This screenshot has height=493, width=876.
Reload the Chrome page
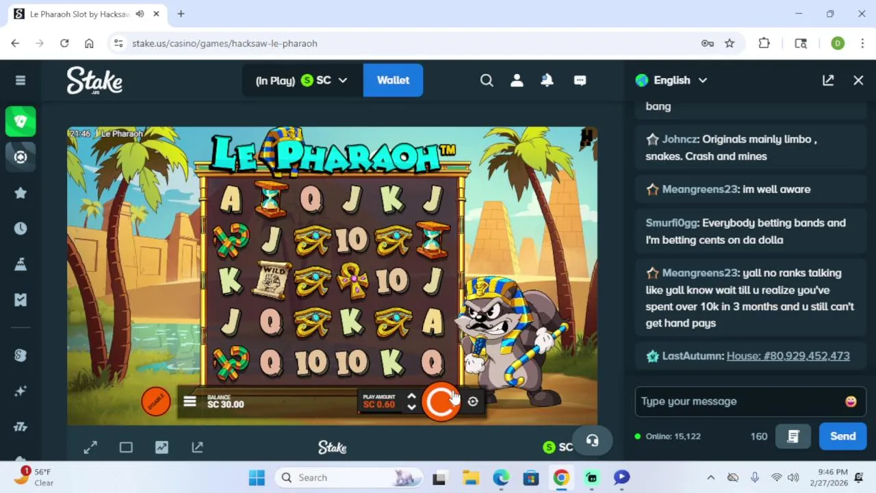[x=64, y=43]
